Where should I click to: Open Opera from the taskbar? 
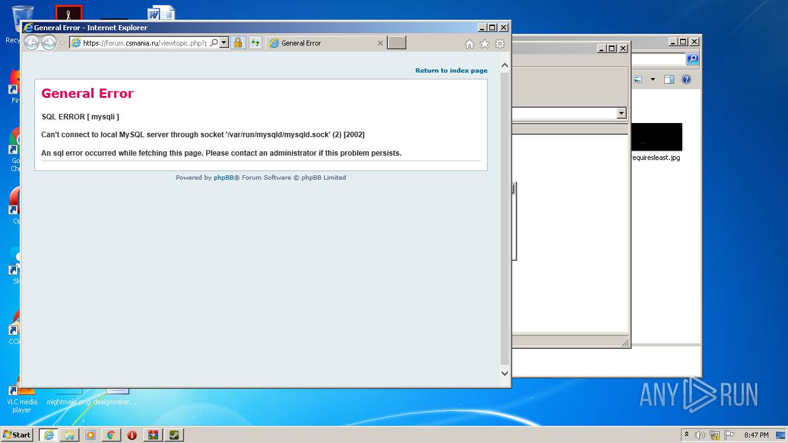(x=132, y=435)
